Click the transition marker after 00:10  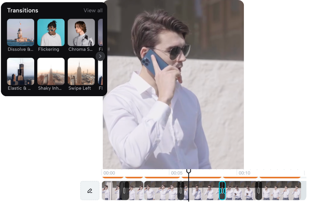pos(258,190)
